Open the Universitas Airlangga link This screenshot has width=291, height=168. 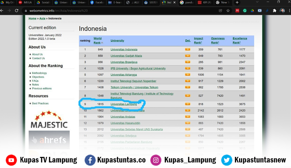pos(124,75)
